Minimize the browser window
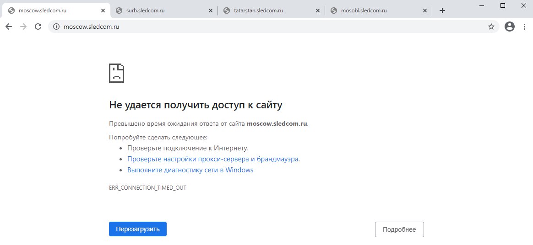Viewport: 533px width, 245px height. click(482, 5)
